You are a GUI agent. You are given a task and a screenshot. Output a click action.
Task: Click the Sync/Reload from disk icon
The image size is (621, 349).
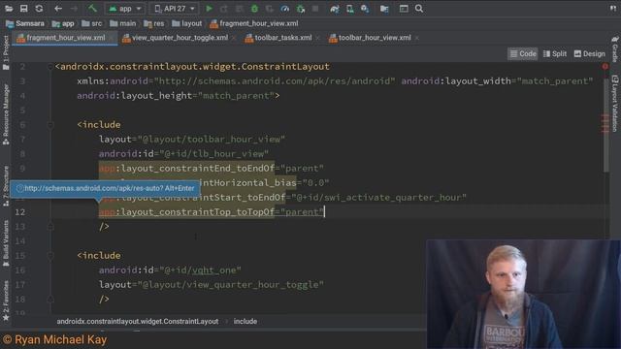coord(39,9)
